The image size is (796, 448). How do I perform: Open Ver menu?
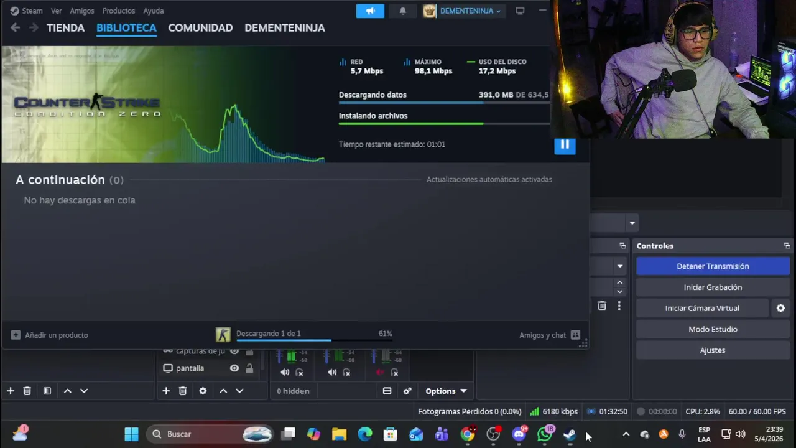pos(56,11)
